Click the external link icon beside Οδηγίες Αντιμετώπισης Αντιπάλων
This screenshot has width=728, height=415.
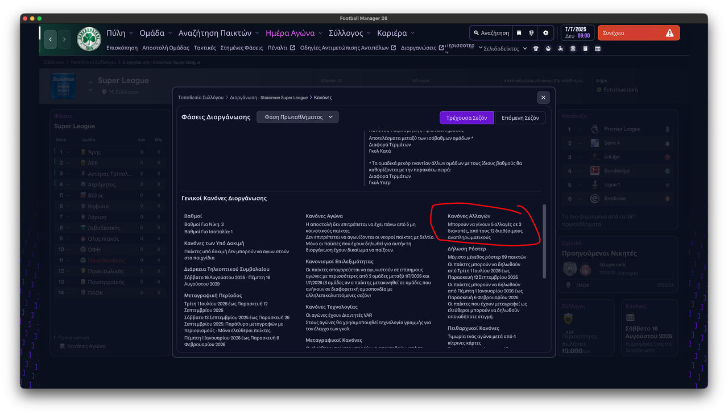click(393, 48)
